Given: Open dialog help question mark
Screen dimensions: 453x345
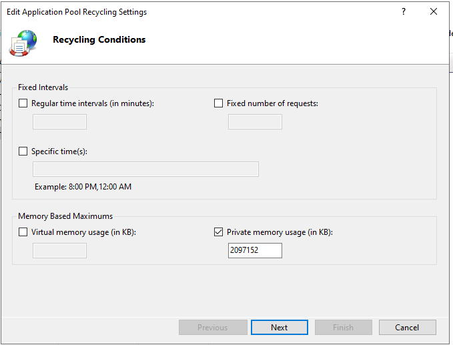Looking at the screenshot, I should tap(404, 11).
